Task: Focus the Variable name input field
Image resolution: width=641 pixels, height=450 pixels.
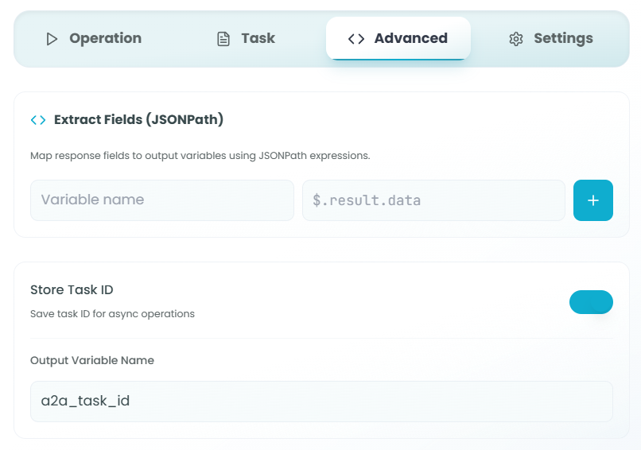Action: click(161, 200)
